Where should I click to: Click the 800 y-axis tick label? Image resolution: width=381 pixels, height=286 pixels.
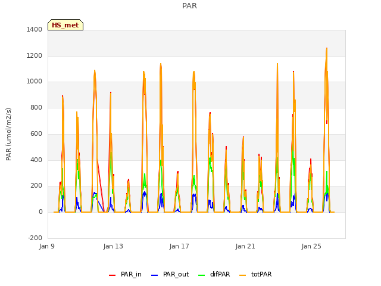point(36,107)
